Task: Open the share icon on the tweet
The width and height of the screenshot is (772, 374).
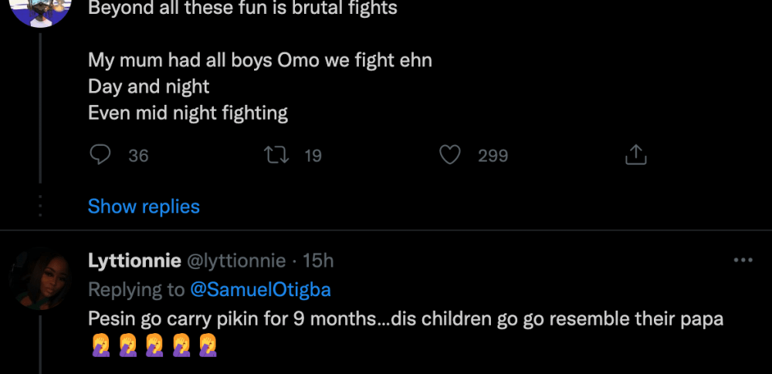Action: [x=635, y=155]
